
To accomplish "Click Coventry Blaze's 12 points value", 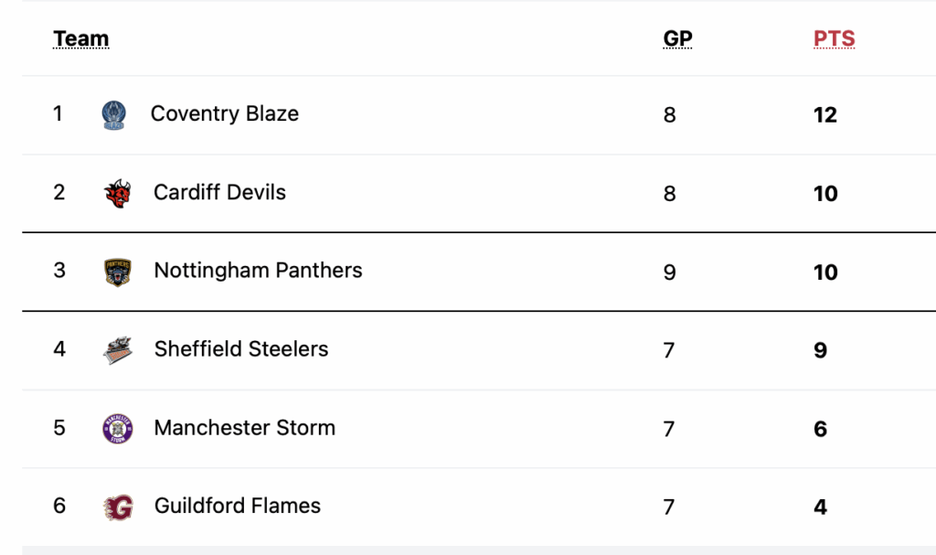I will point(825,115).
